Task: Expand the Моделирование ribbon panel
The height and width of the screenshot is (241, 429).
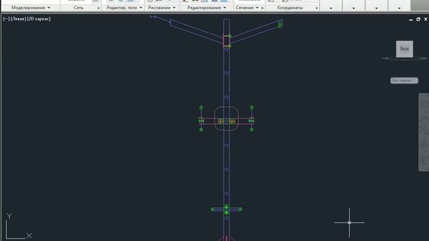Action: click(x=31, y=7)
